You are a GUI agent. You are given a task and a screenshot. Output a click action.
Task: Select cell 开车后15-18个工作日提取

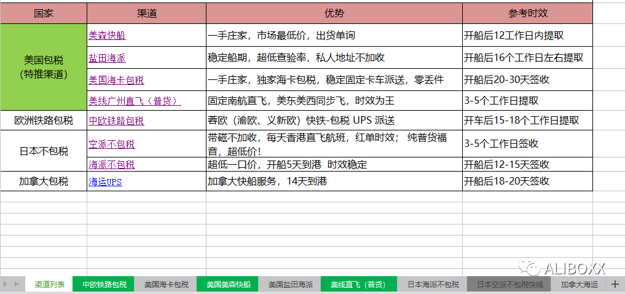528,121
